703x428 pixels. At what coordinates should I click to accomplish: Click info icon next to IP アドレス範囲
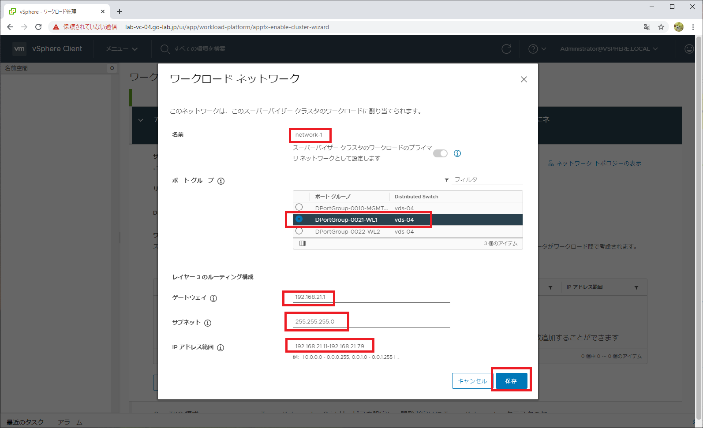click(x=221, y=348)
